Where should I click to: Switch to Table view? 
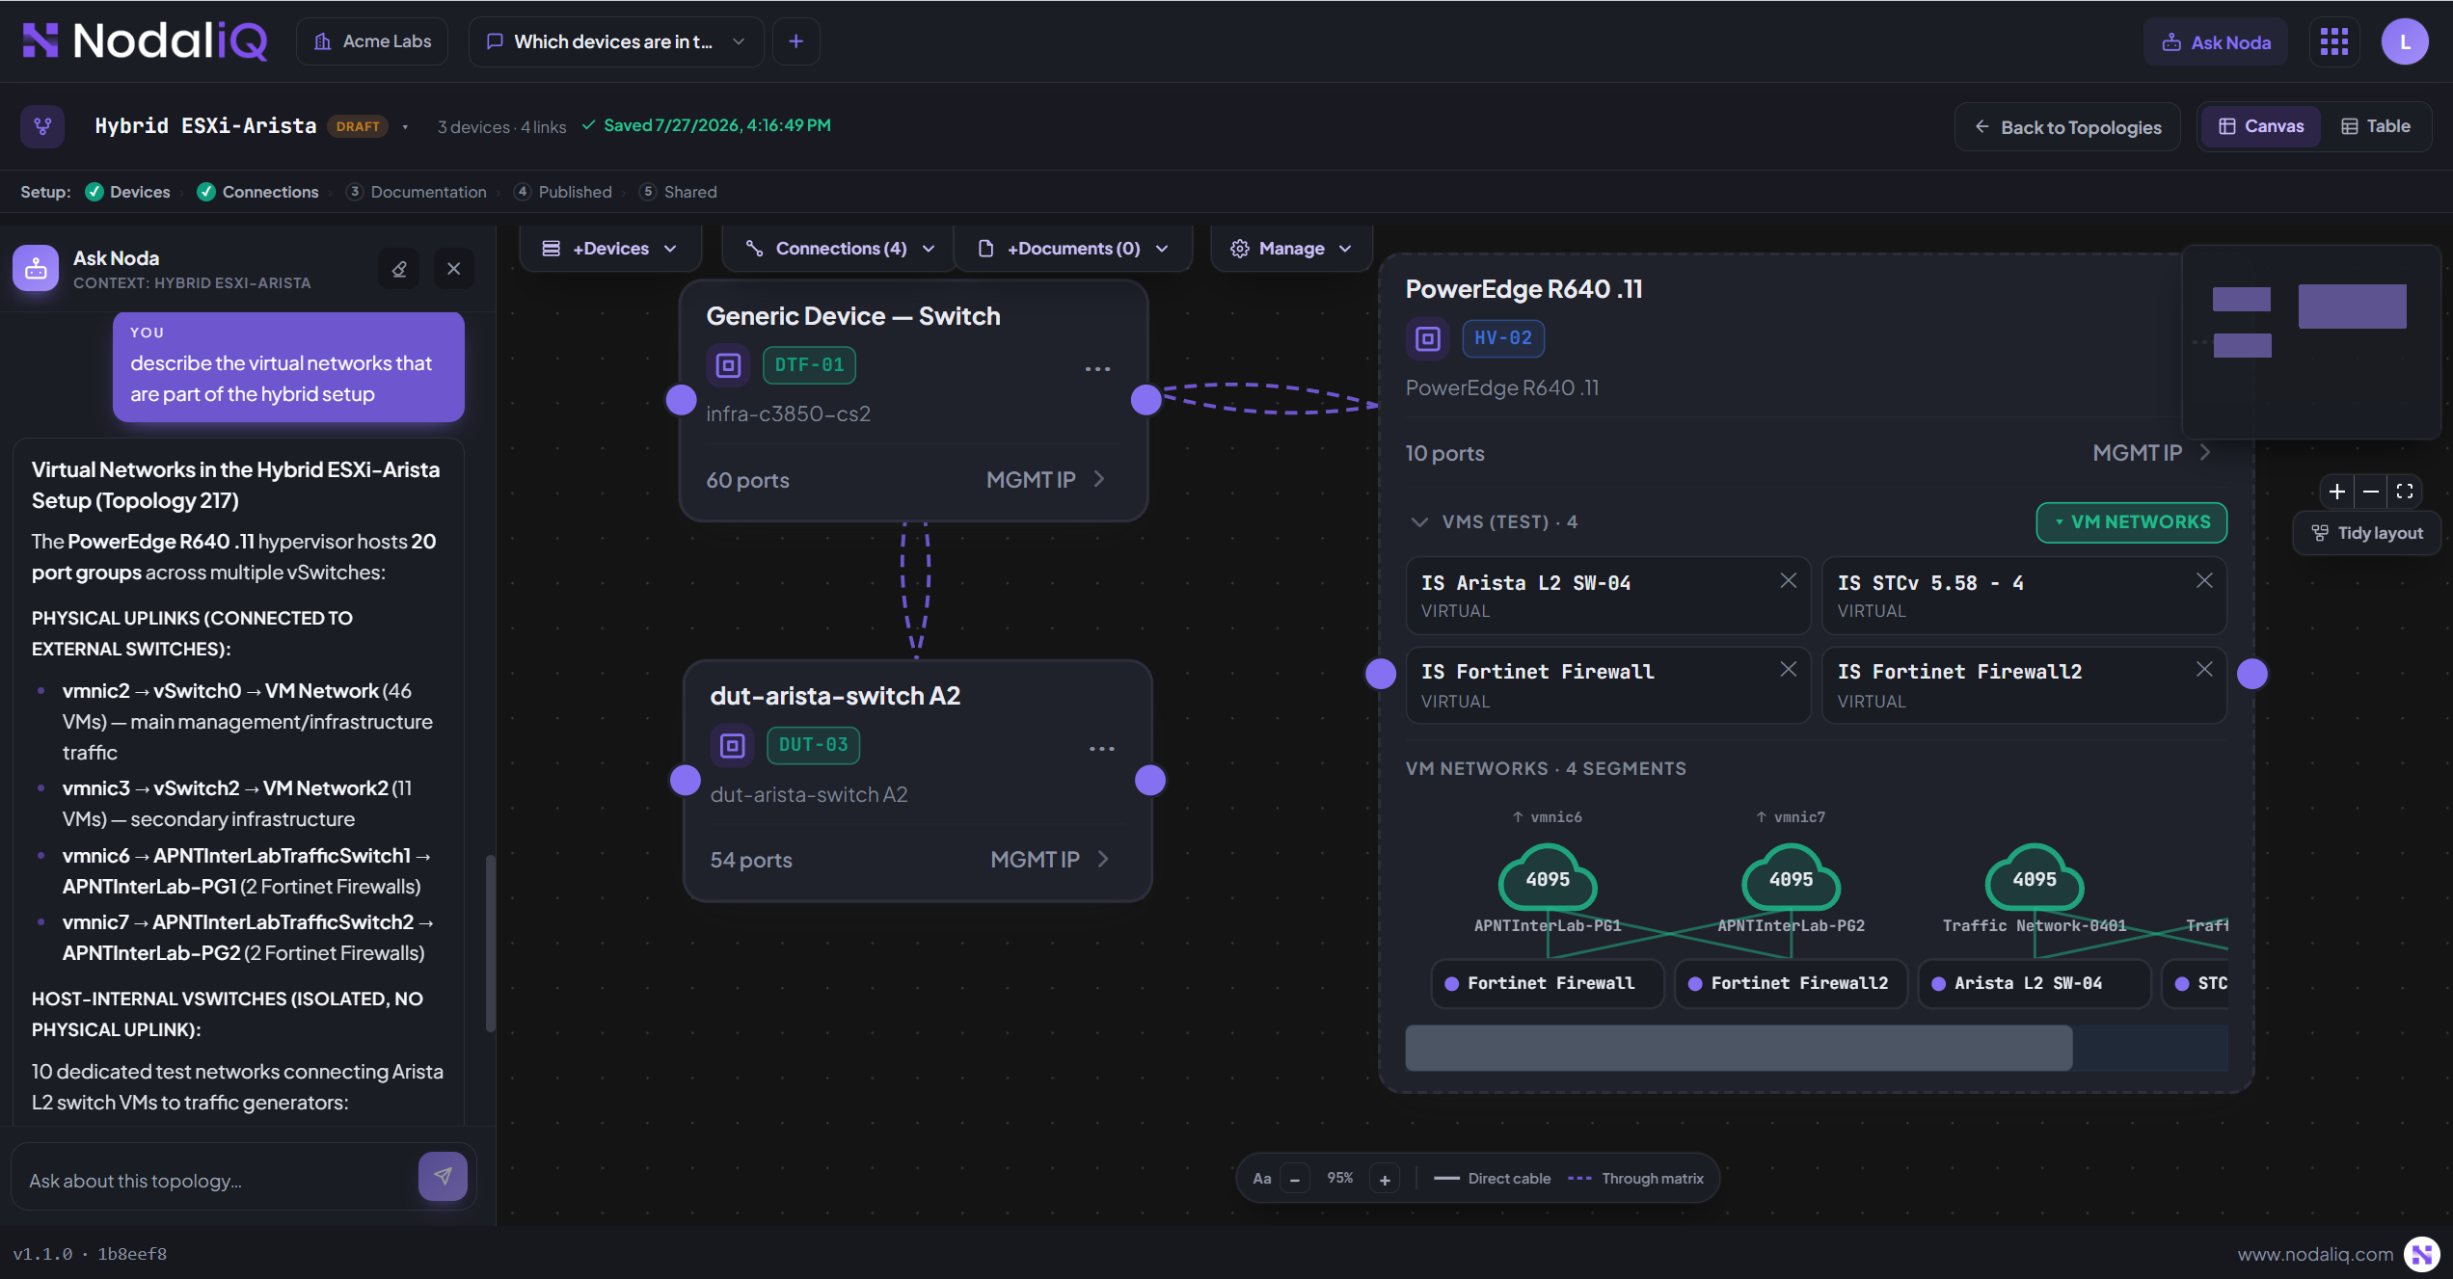pyautogui.click(x=2375, y=126)
